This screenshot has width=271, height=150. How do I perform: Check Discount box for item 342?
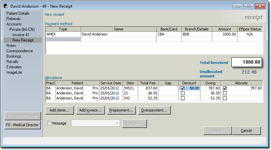click(x=183, y=98)
